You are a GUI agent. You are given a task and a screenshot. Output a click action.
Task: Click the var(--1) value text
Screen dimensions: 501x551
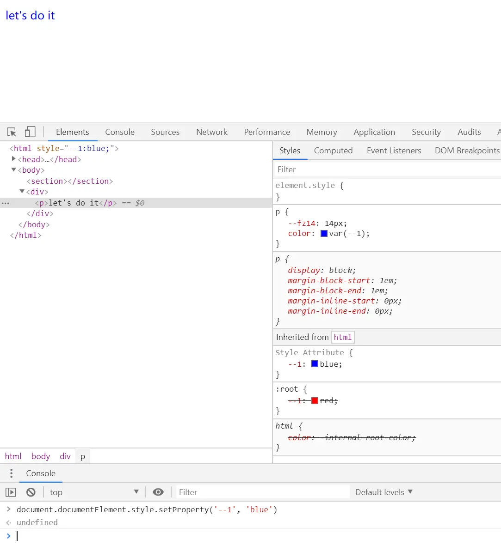[347, 233]
